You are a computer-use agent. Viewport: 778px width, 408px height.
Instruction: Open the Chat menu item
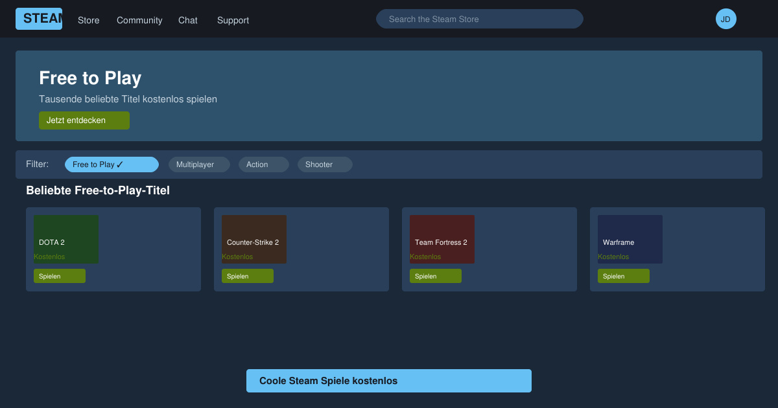188,20
